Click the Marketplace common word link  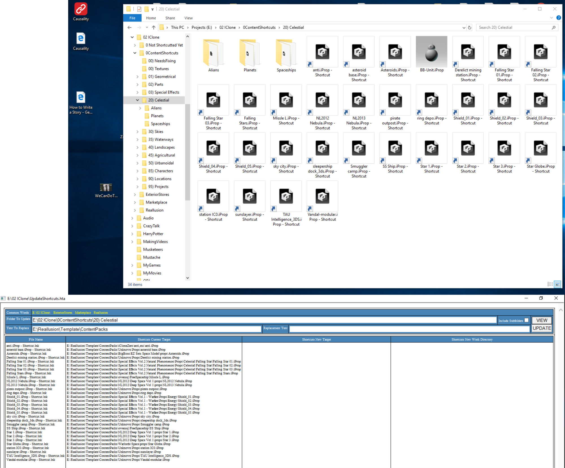click(x=83, y=312)
